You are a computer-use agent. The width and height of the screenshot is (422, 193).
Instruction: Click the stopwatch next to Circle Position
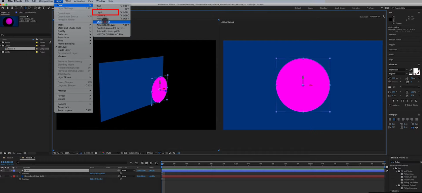pyautogui.click(x=20, y=174)
